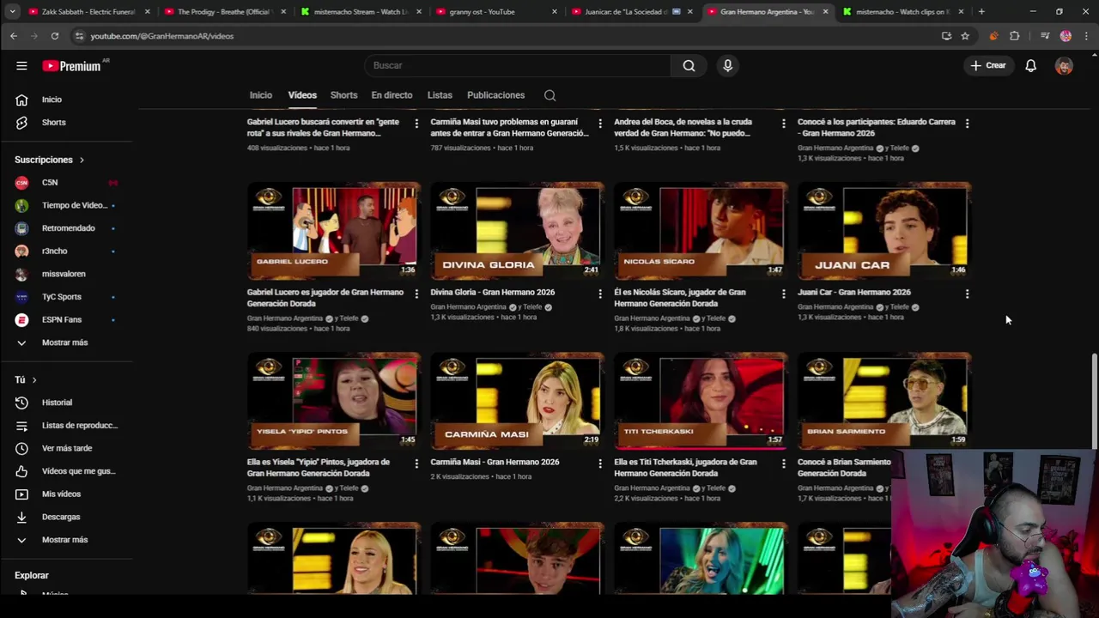Image resolution: width=1099 pixels, height=618 pixels.
Task: Switch to the Publicaciones tab
Action: (x=495, y=95)
